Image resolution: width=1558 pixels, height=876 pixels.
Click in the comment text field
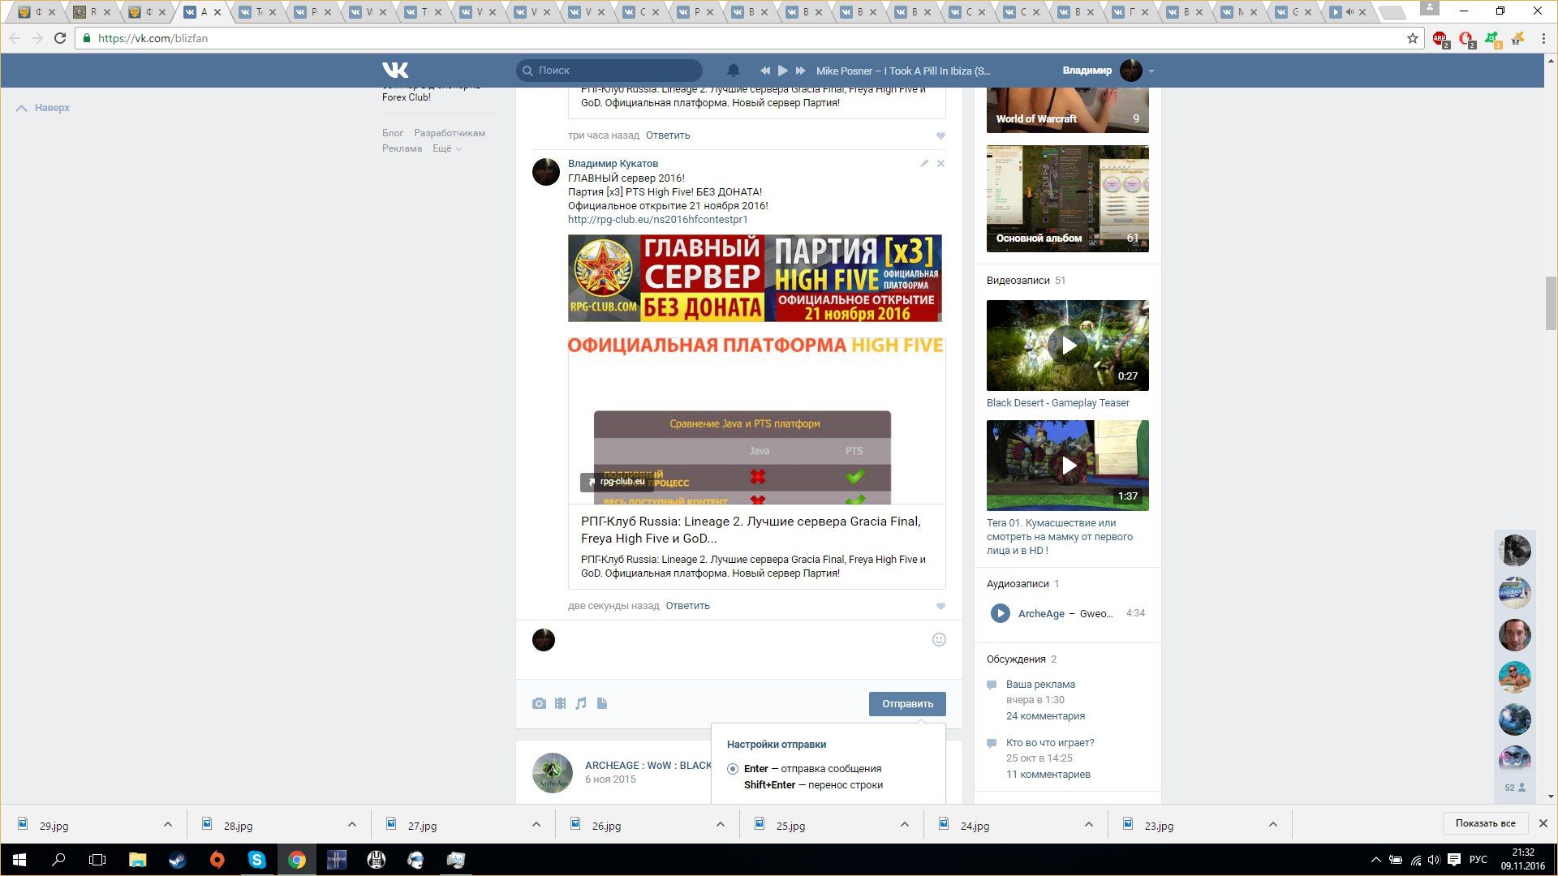738,641
